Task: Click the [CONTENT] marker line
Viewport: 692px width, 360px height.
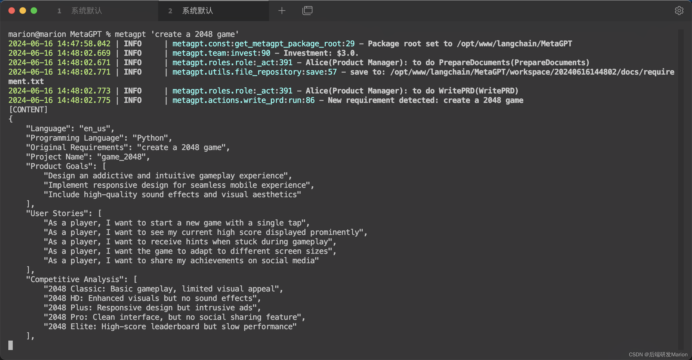Action: tap(28, 110)
